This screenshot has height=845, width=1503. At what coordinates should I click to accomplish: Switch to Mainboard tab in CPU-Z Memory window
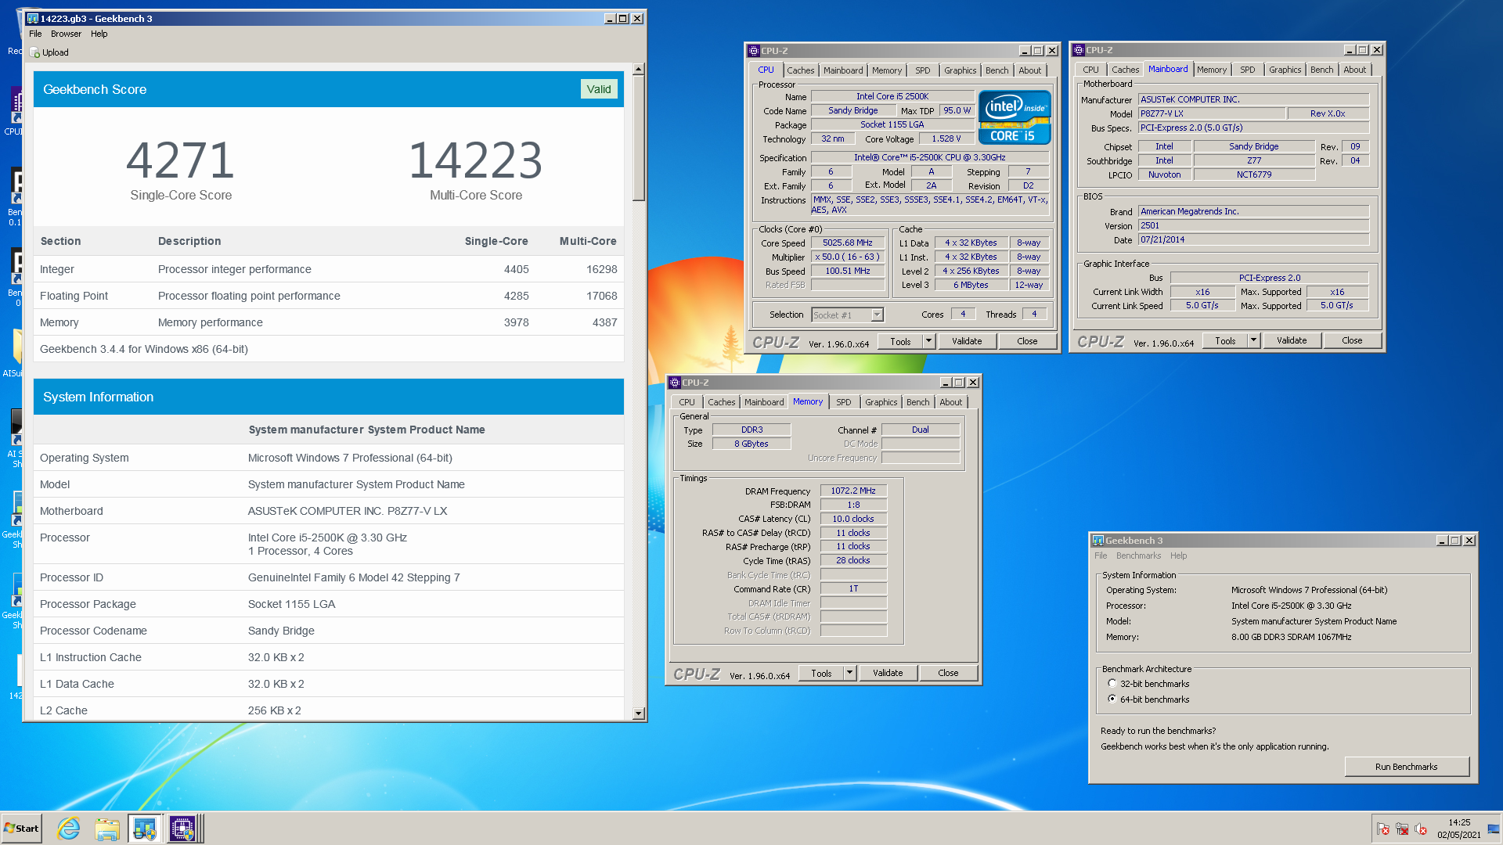(763, 402)
